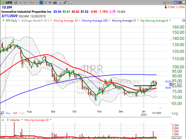Click the upper small triangle on price scale
This screenshot has height=139, width=186.
pyautogui.click(x=171, y=40)
